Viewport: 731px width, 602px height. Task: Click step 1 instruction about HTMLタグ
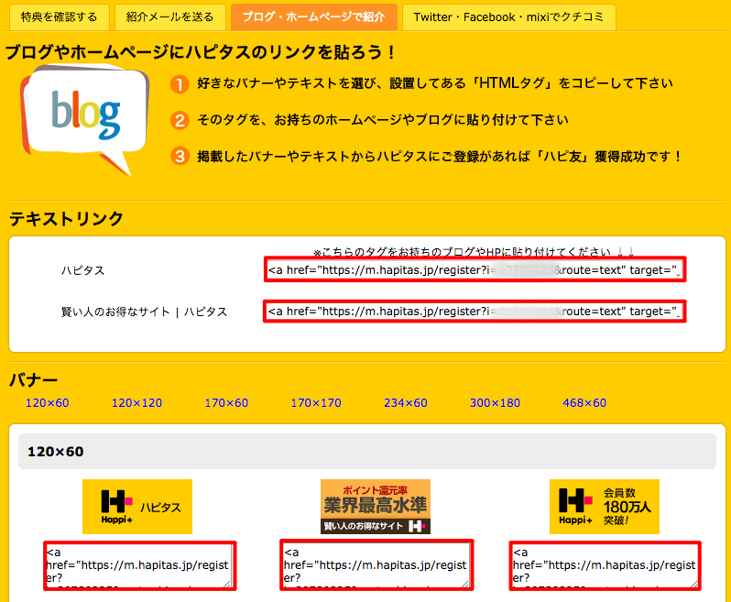click(434, 83)
